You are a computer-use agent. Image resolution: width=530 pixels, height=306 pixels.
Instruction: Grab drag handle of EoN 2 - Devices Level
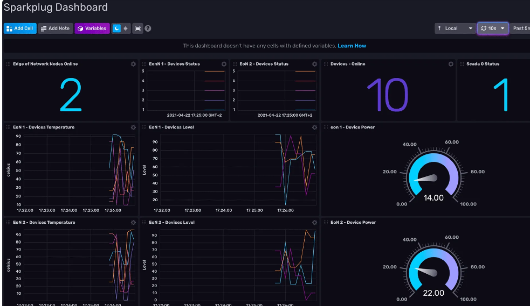[144, 222]
